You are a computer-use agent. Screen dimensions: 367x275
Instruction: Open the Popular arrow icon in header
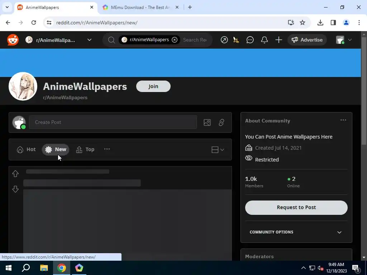tap(224, 40)
